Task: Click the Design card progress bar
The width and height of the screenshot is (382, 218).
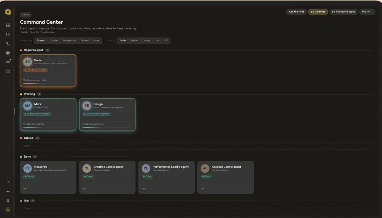Action: pyautogui.click(x=107, y=127)
